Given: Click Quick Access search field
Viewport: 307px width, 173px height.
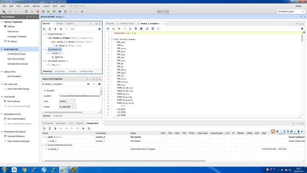Looking at the screenshot, I should (x=81, y=6).
